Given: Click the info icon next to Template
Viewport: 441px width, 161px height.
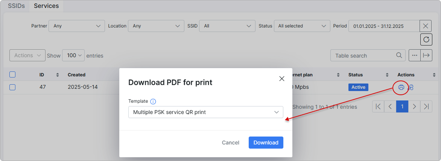Looking at the screenshot, I should [153, 102].
